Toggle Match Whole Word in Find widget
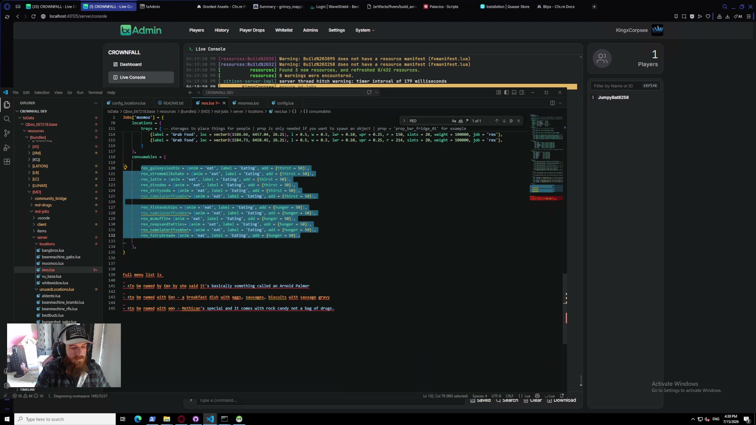Viewport: 756px width, 425px height. pos(461,121)
